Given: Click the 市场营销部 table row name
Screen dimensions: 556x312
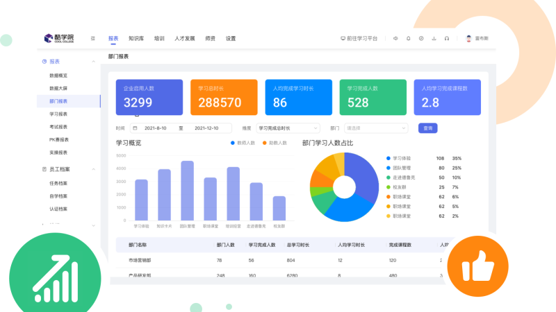Looking at the screenshot, I should pyautogui.click(x=140, y=260).
